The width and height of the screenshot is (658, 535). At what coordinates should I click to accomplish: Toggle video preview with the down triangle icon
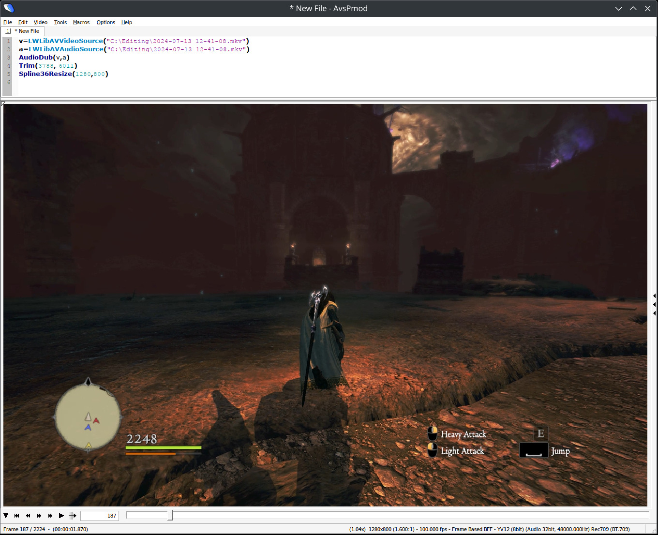point(6,516)
